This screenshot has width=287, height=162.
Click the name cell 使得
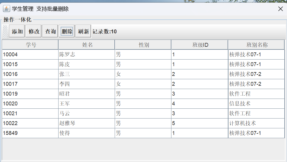[x=87, y=133]
